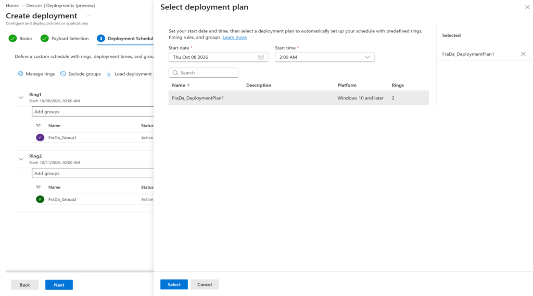Click the Back button
The height and width of the screenshot is (296, 533).
click(x=24, y=285)
